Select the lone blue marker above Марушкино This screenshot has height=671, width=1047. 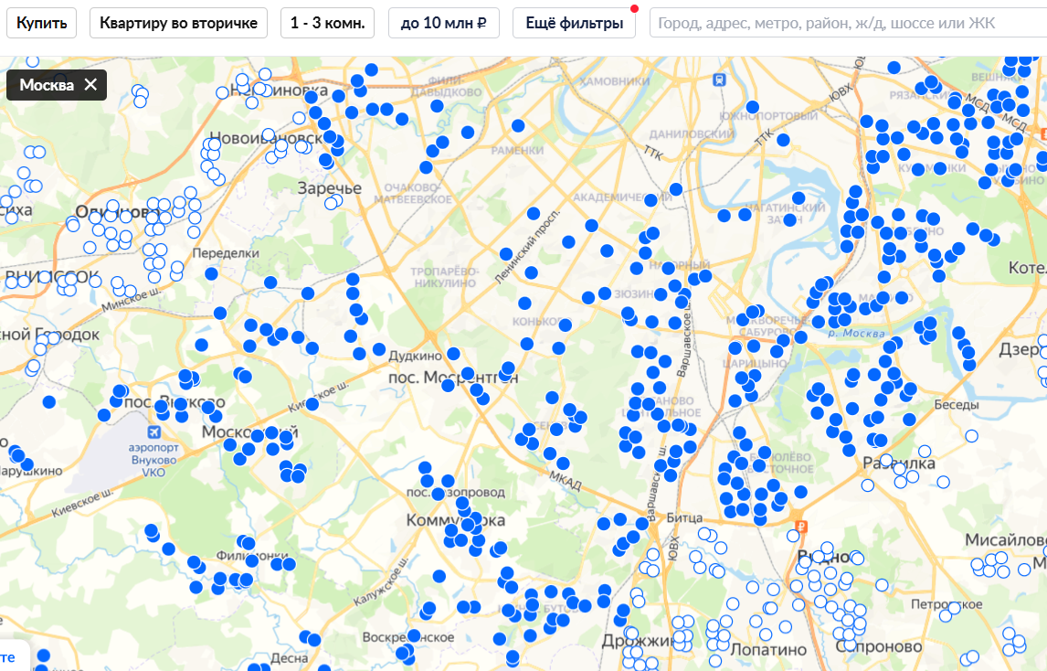click(48, 401)
